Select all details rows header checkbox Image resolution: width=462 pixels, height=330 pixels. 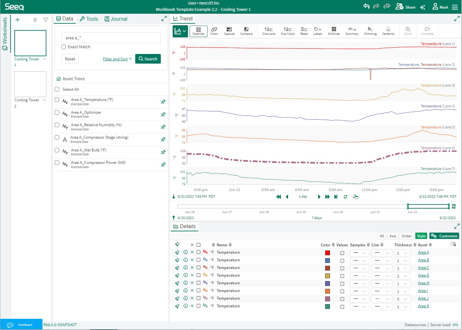coord(199,245)
